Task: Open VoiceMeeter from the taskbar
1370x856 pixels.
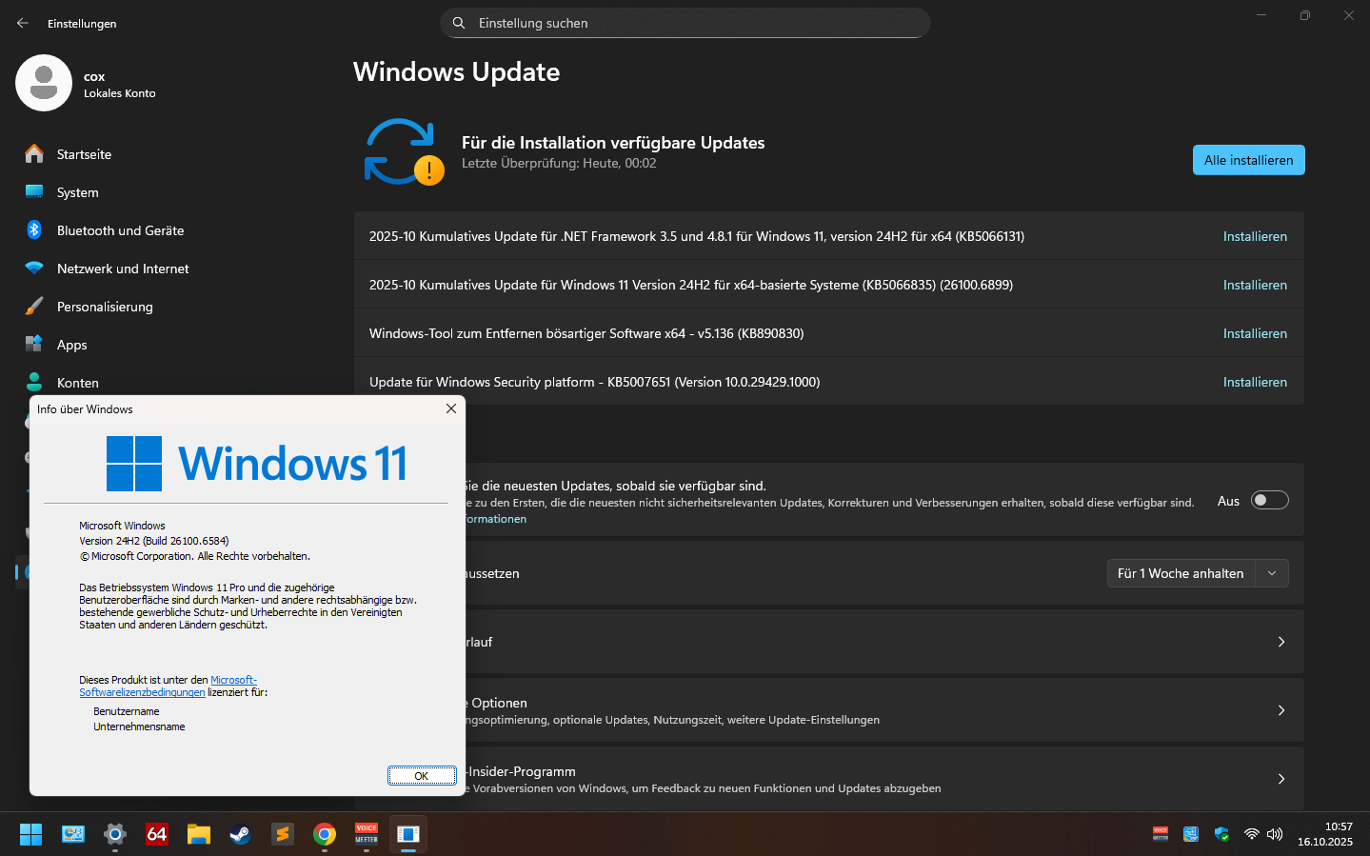Action: click(367, 834)
